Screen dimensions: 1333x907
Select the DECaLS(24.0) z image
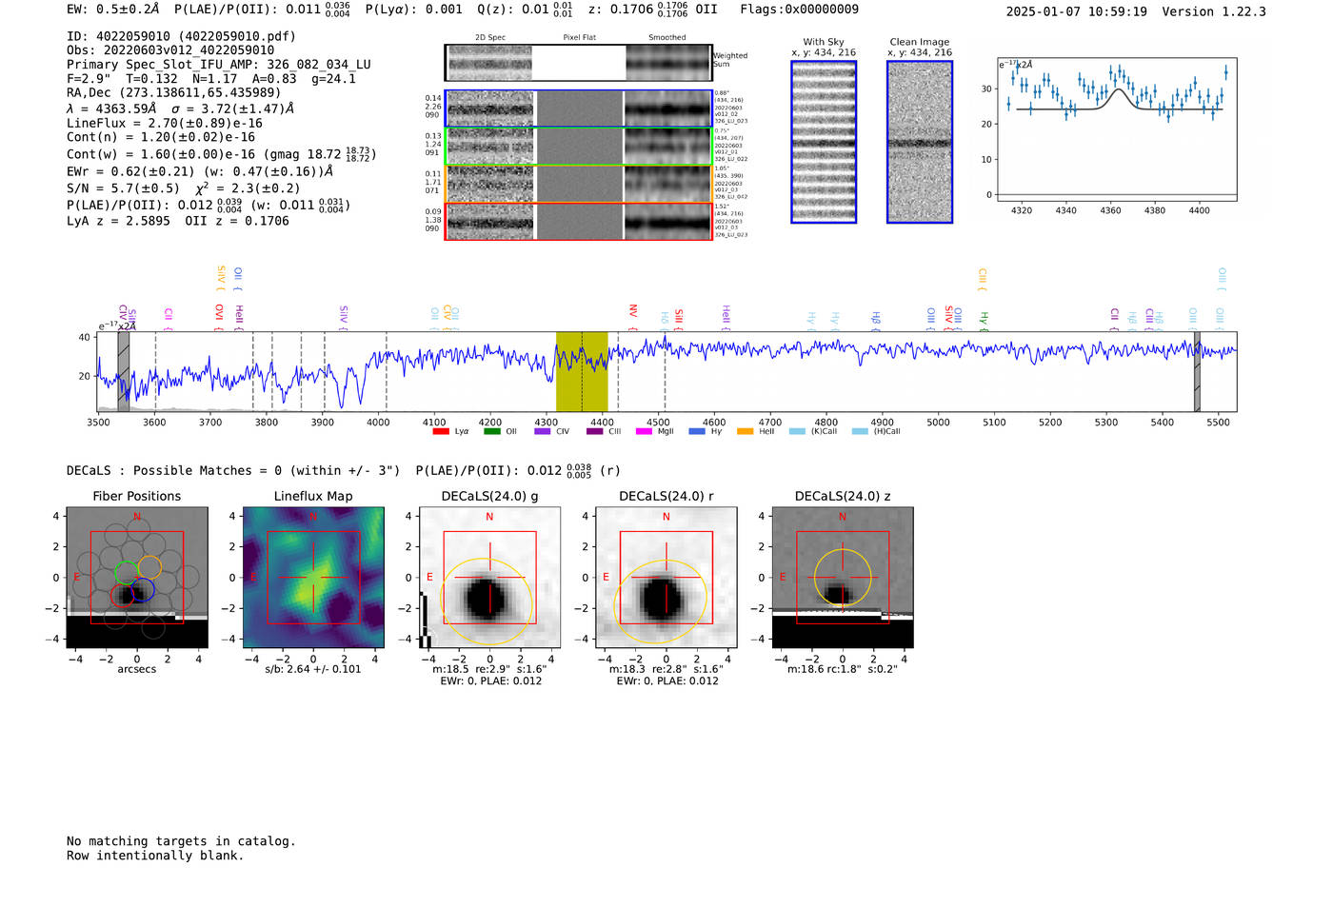click(843, 578)
